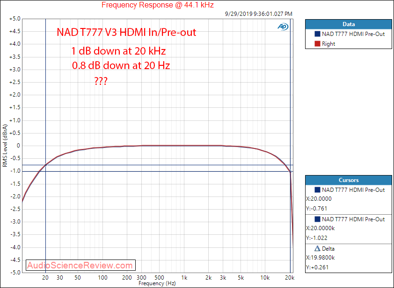Click the blue swatch above X:20.0000k cursor
The image size is (394, 288).
click(x=317, y=219)
